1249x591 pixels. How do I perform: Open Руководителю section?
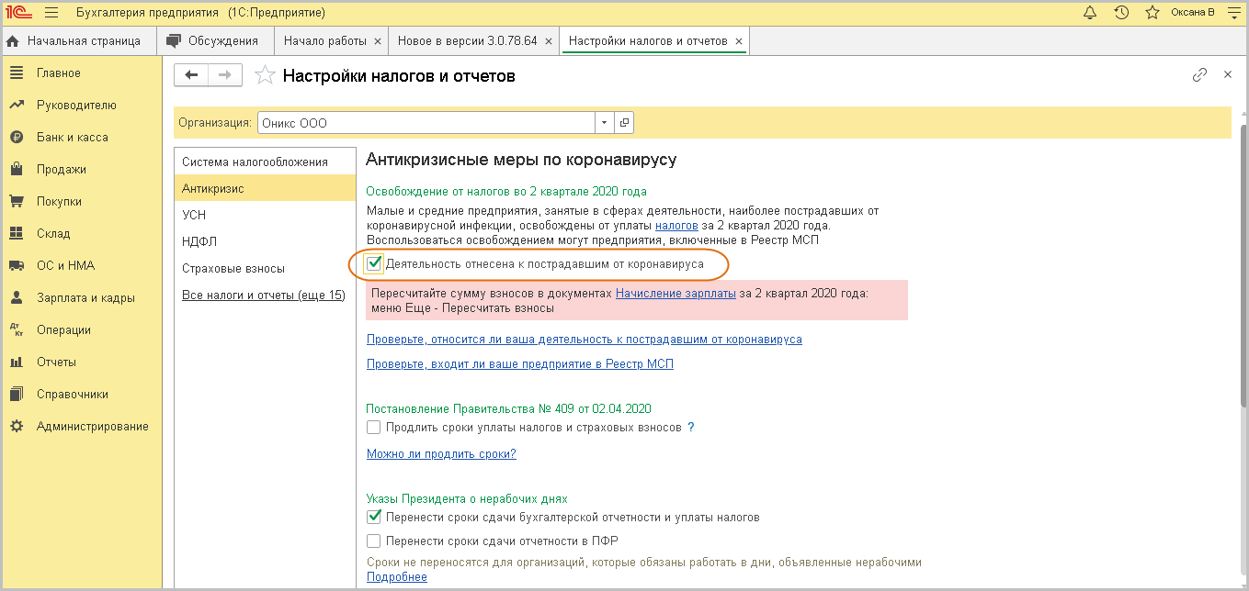pyautogui.click(x=81, y=106)
